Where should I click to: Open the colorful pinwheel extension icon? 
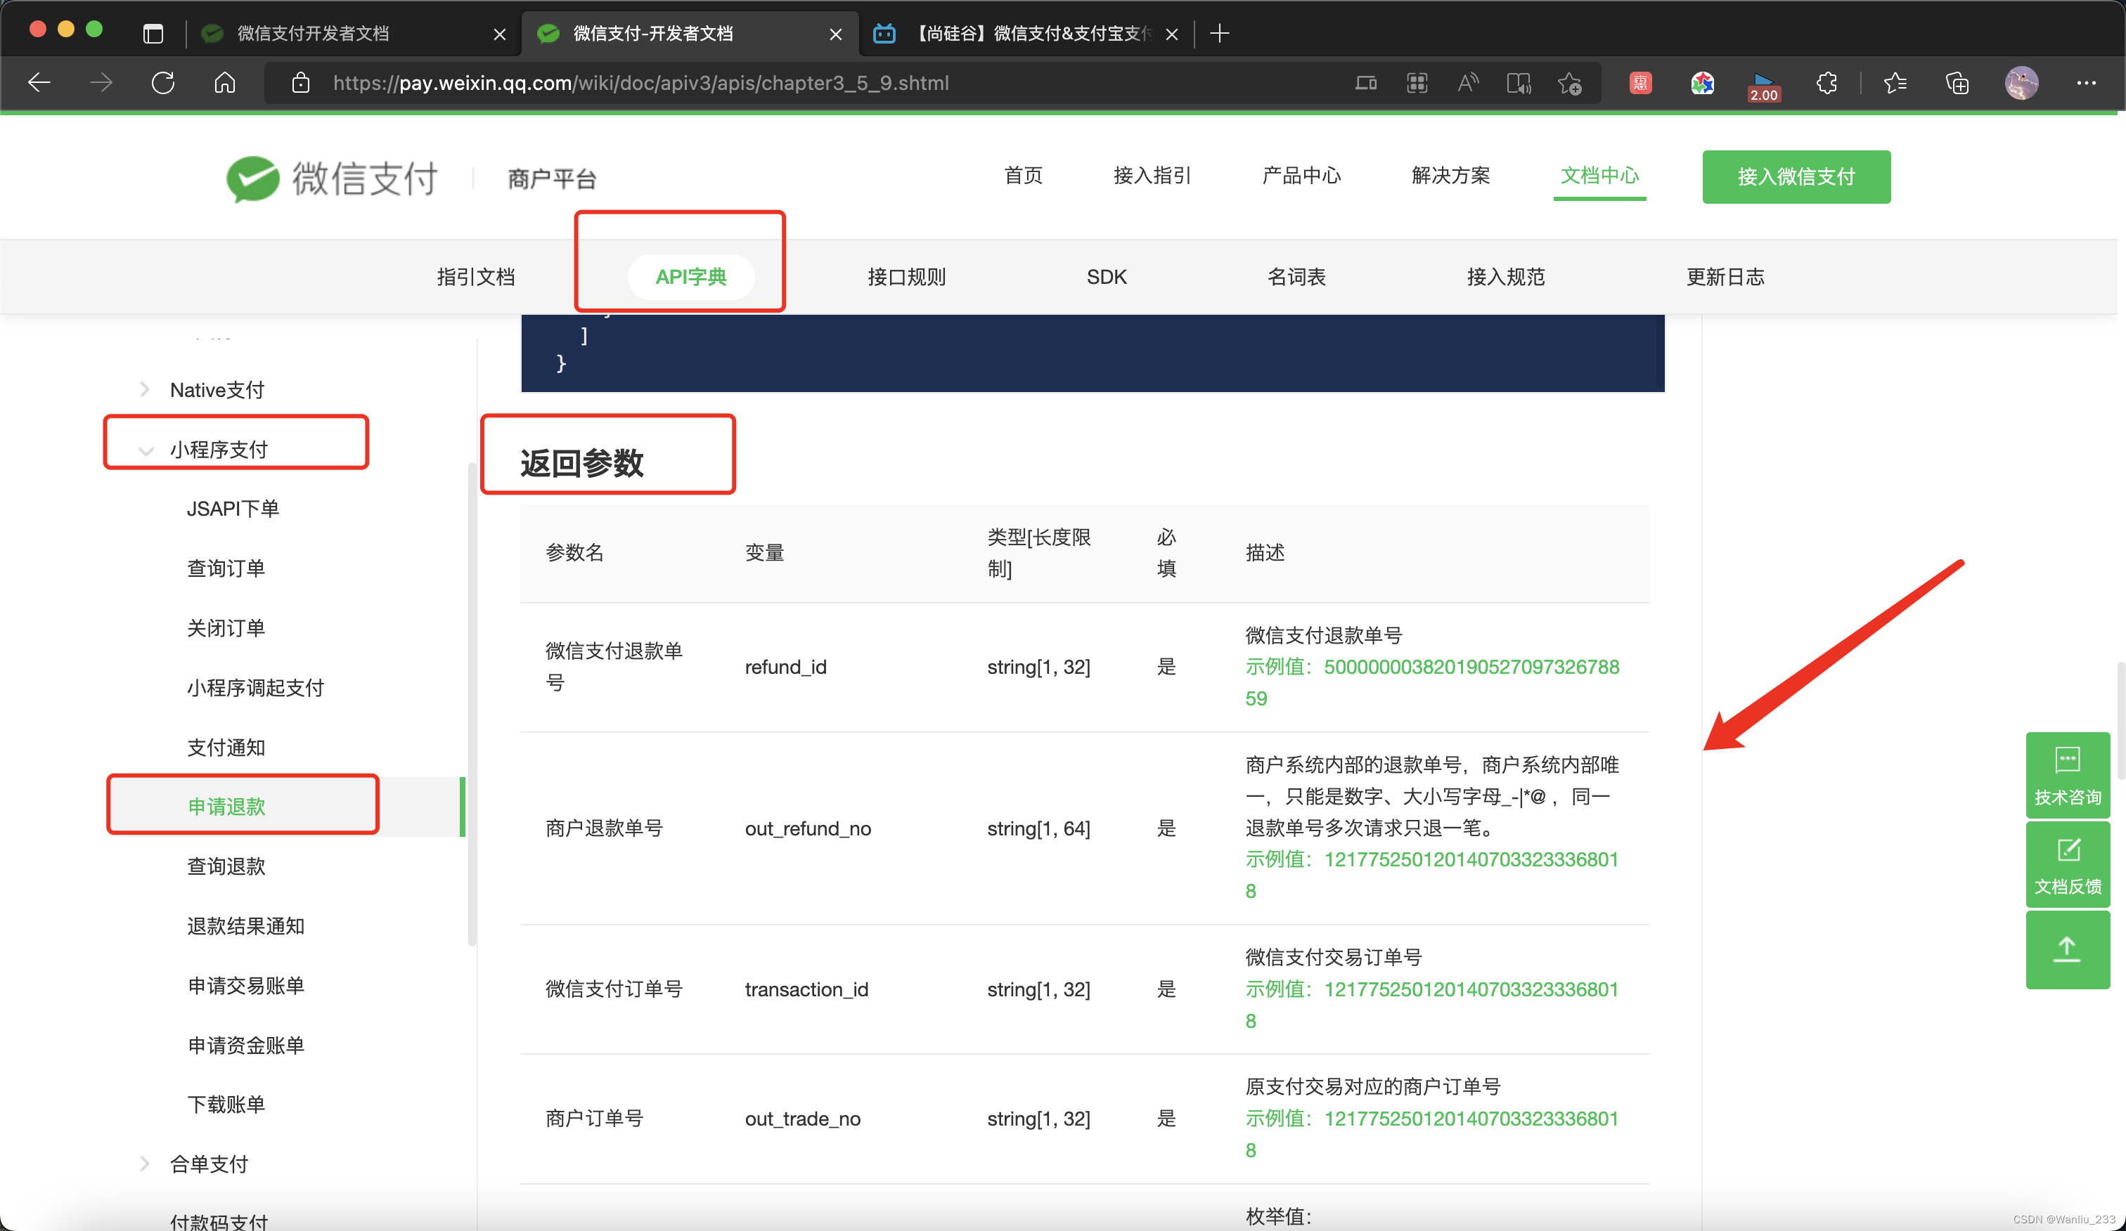(x=1703, y=83)
